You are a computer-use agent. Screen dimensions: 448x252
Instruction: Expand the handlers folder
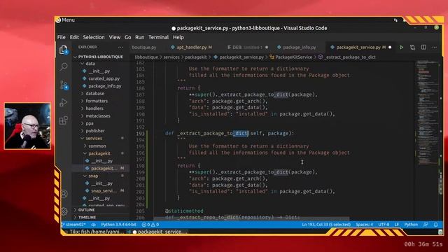click(x=94, y=108)
